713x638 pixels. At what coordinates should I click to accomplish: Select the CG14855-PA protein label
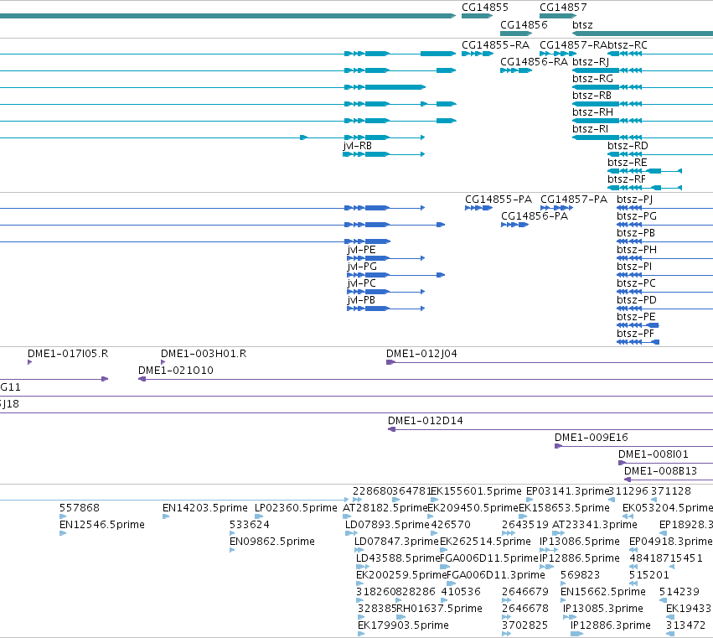[498, 200]
